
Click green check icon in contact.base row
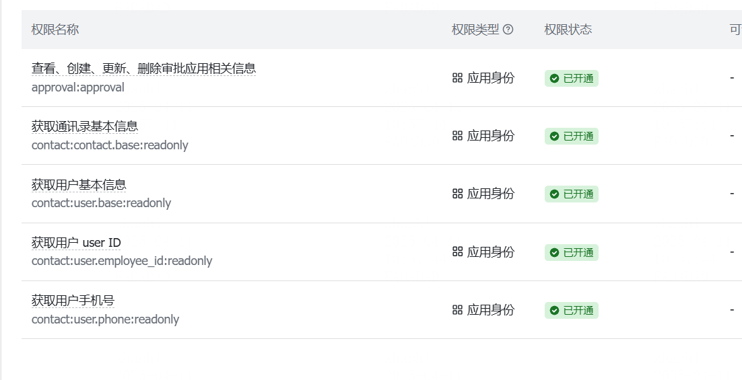555,137
